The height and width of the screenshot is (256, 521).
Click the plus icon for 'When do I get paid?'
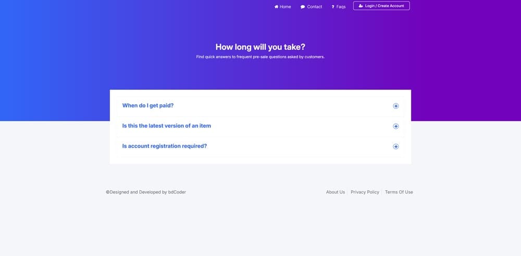coord(395,106)
